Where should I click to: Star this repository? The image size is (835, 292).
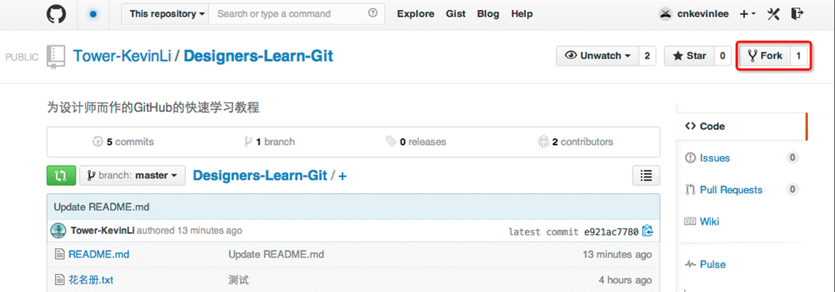(689, 56)
